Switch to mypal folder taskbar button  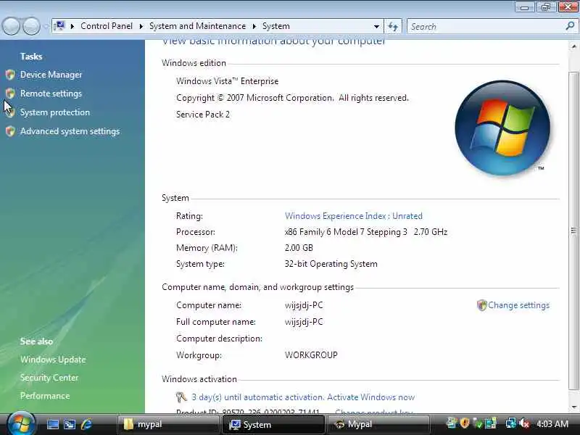(x=168, y=424)
